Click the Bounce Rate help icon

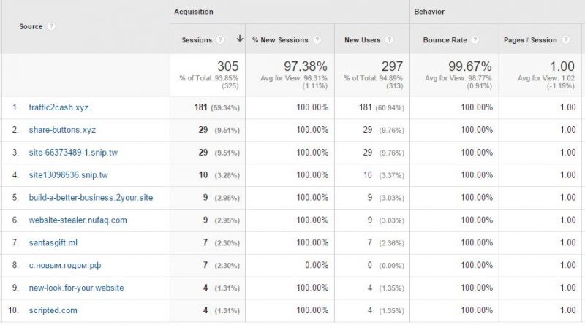[x=476, y=40]
